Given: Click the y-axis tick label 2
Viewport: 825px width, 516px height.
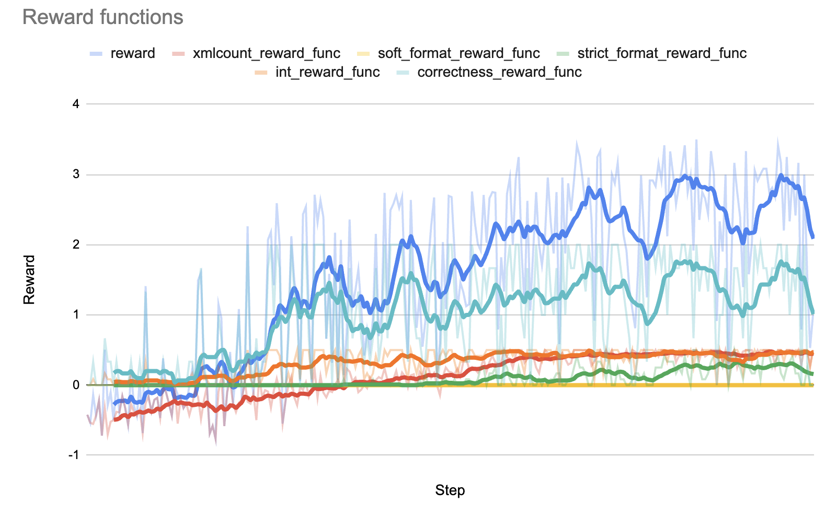Looking at the screenshot, I should [x=76, y=244].
